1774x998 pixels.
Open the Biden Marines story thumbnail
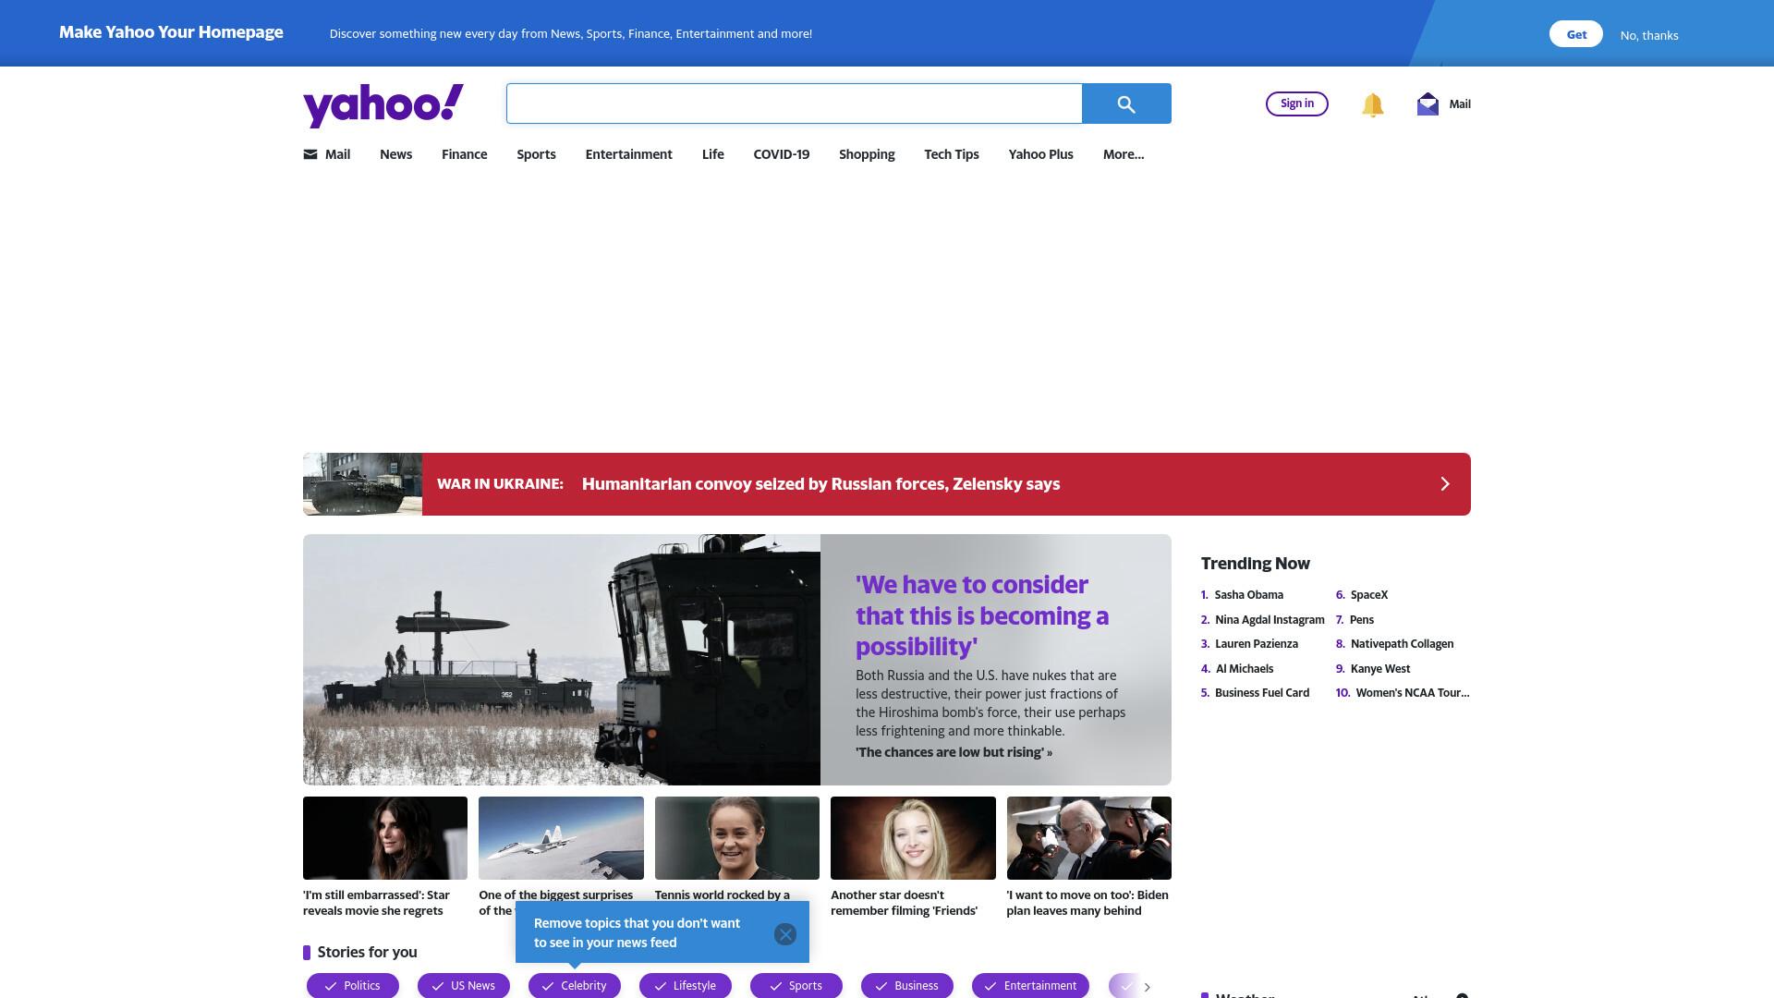1089,838
